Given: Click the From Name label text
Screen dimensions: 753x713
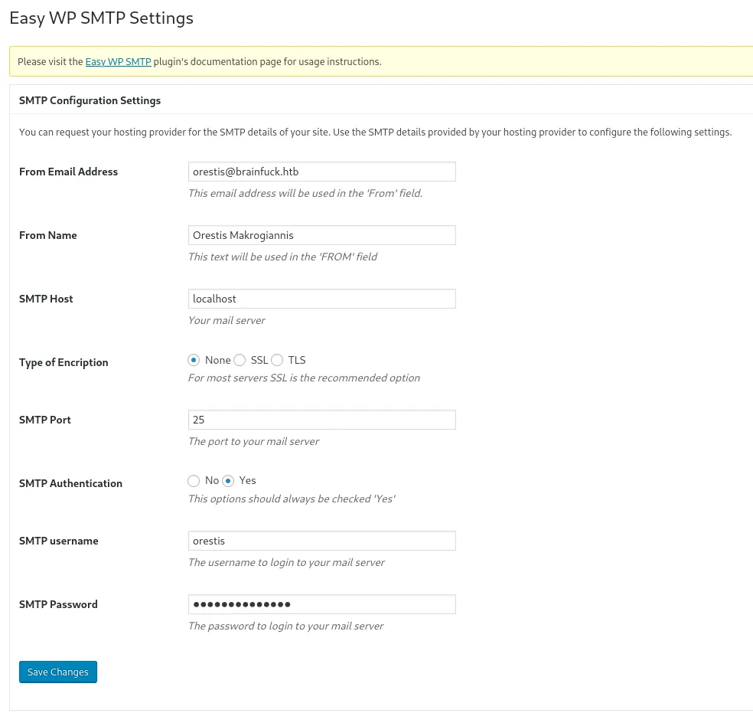Looking at the screenshot, I should point(48,235).
